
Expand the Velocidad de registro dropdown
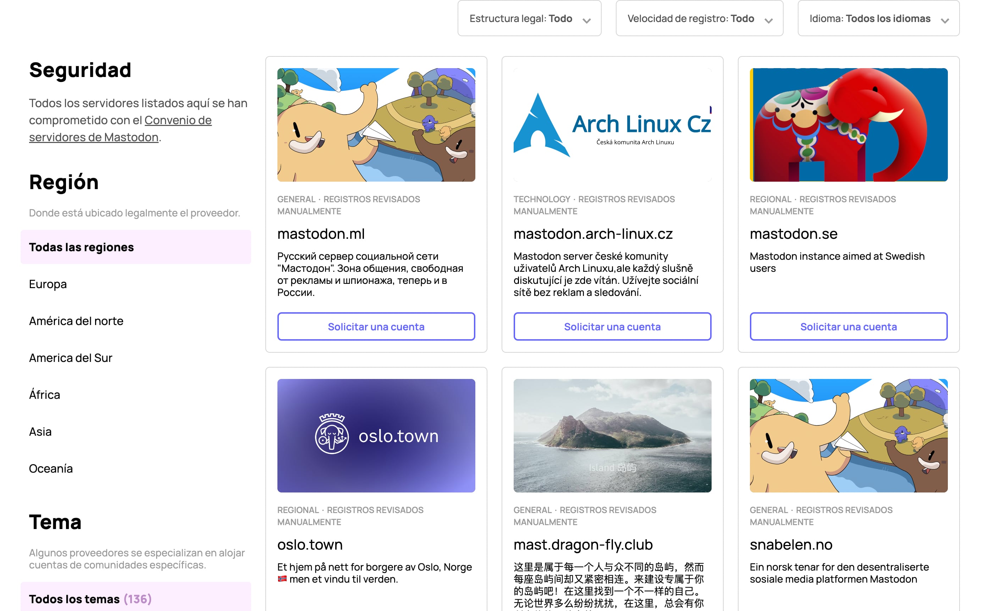pyautogui.click(x=699, y=18)
